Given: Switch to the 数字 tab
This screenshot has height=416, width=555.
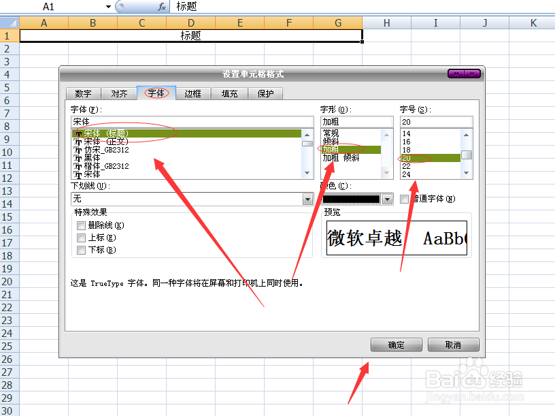Looking at the screenshot, I should [x=83, y=93].
